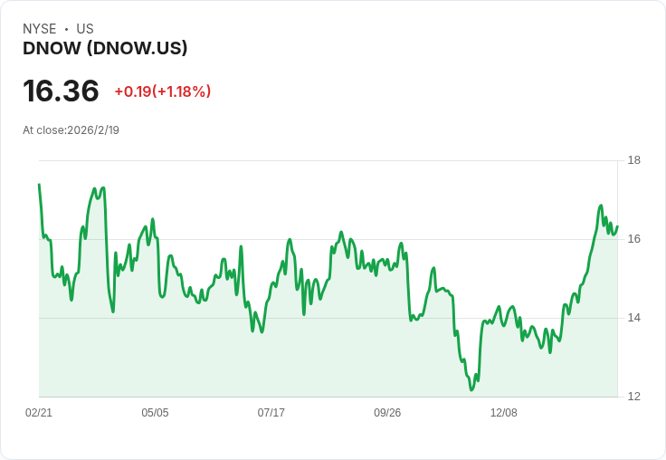The width and height of the screenshot is (666, 460).
Task: Click the 16 price axis label
Action: [634, 239]
